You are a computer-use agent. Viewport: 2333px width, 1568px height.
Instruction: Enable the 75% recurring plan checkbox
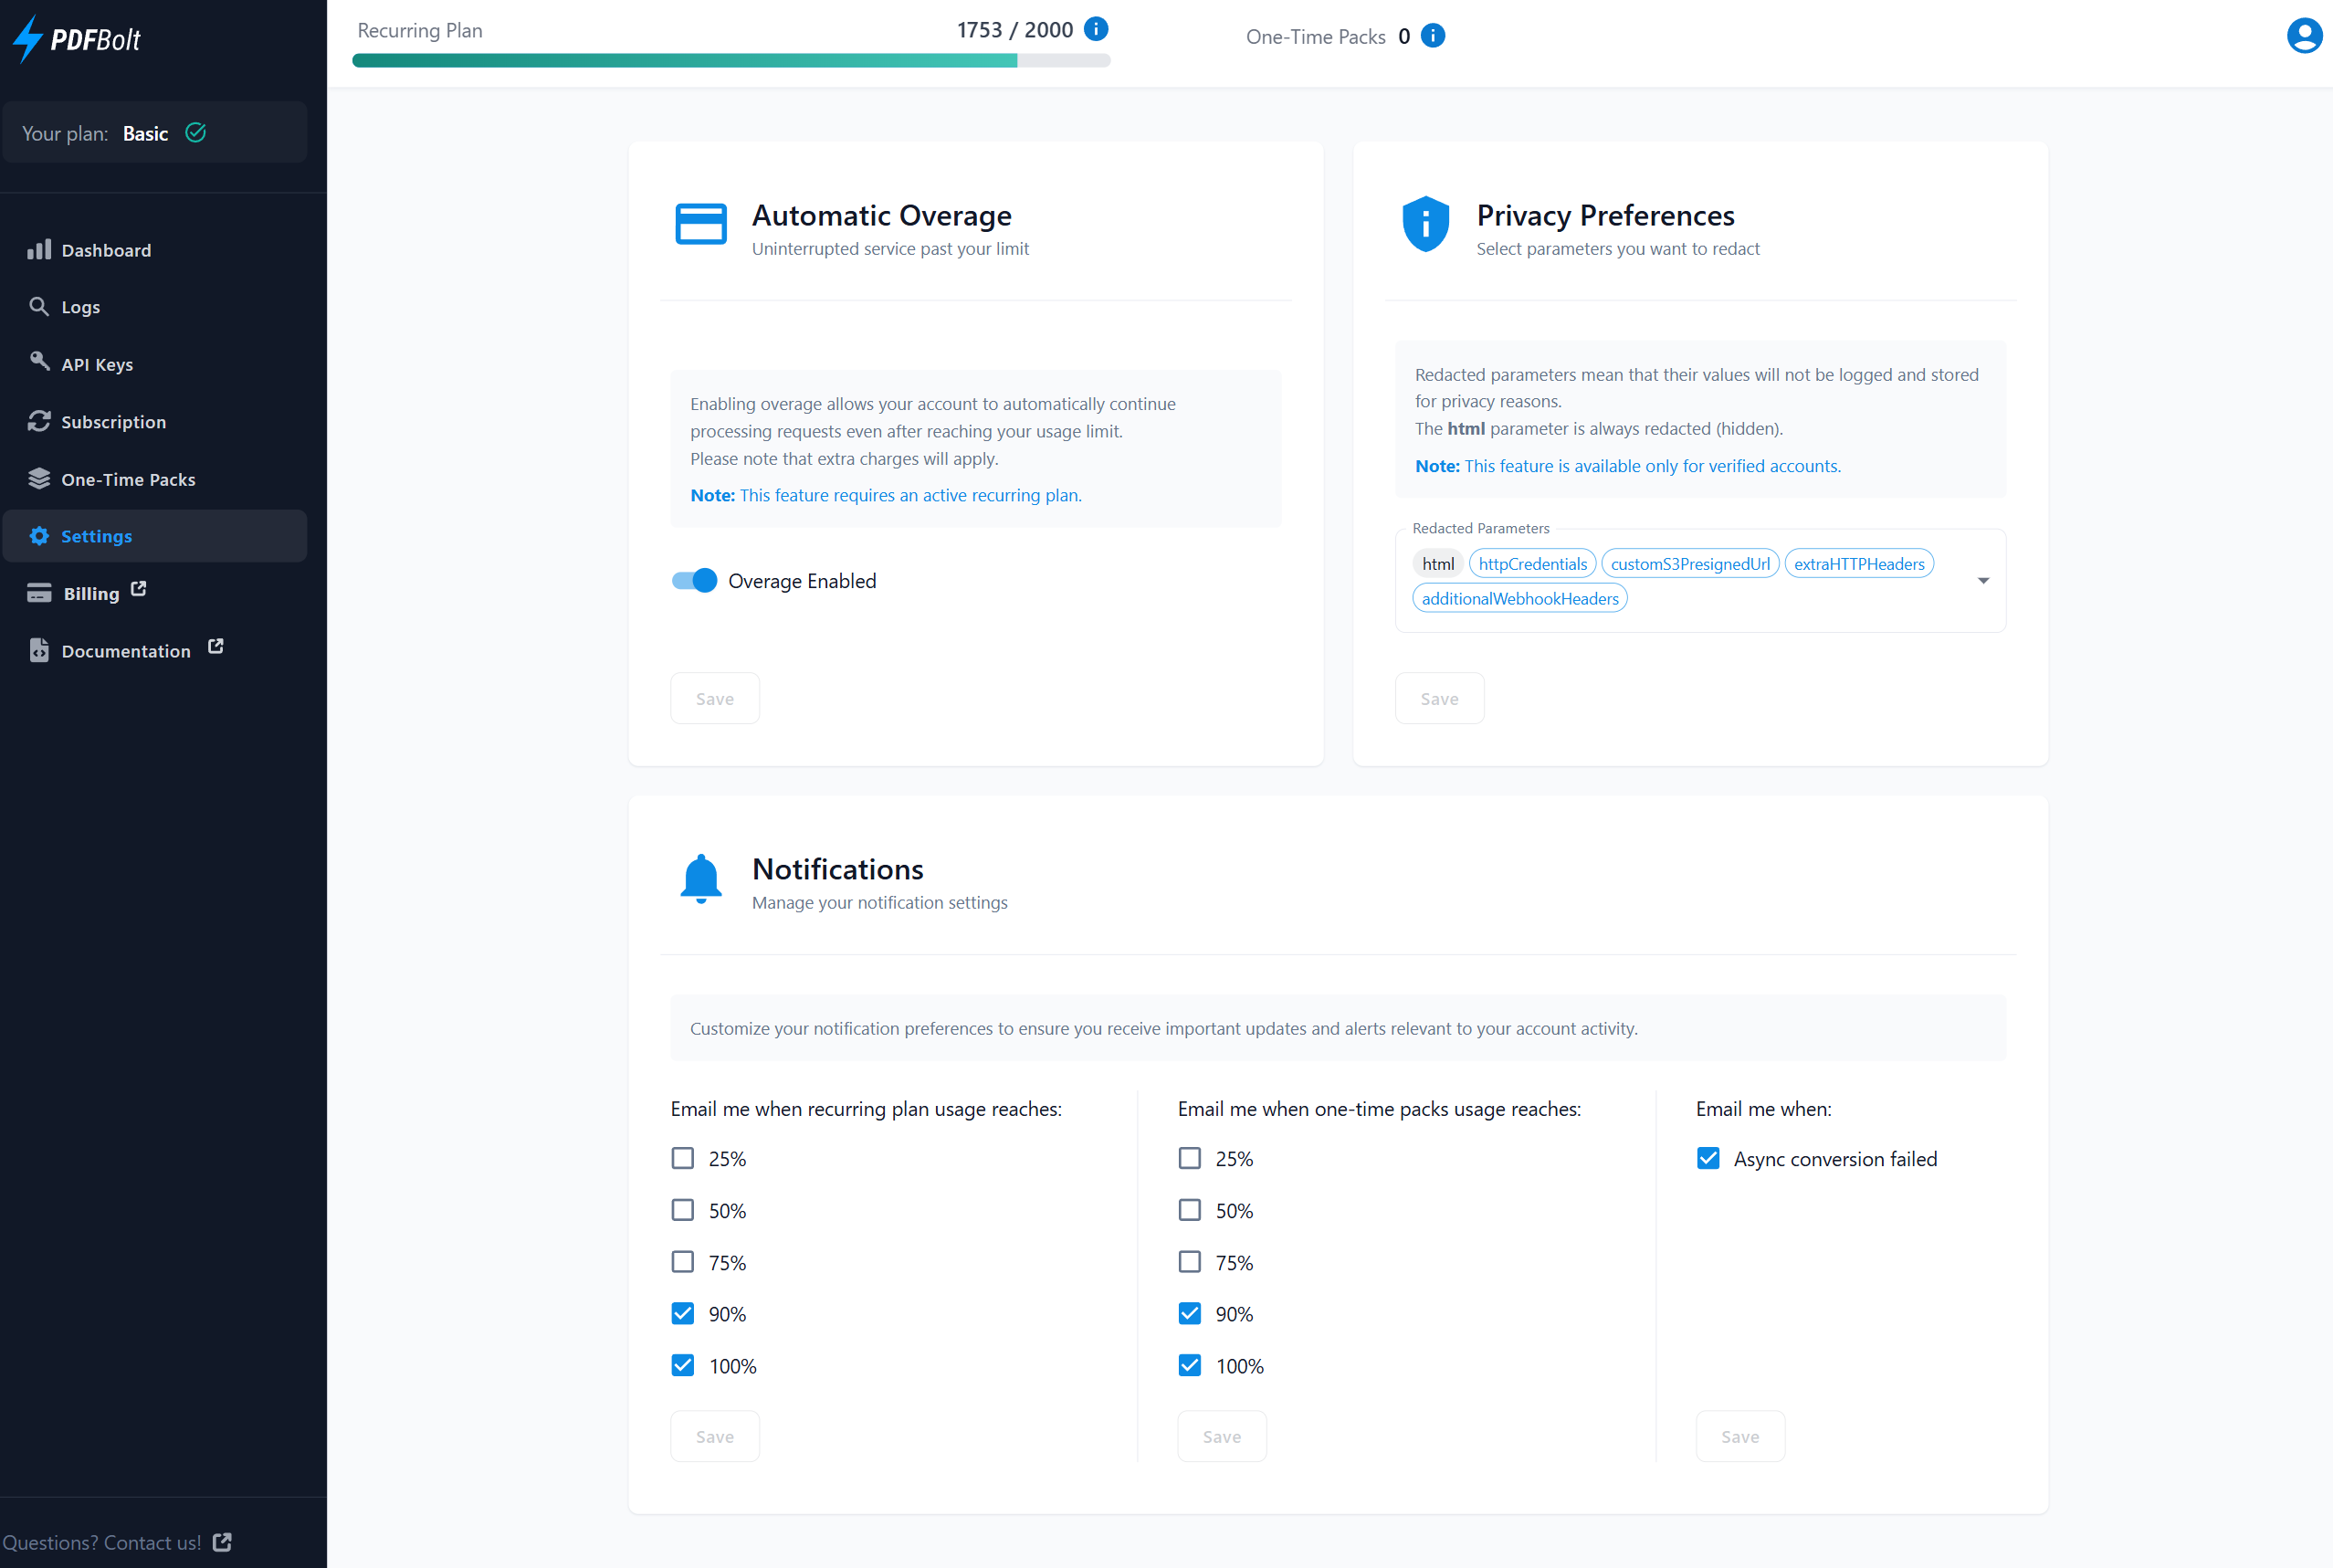point(684,1262)
